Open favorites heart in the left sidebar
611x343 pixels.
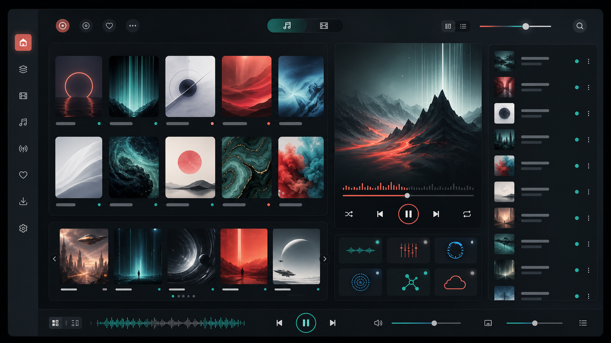(x=23, y=175)
